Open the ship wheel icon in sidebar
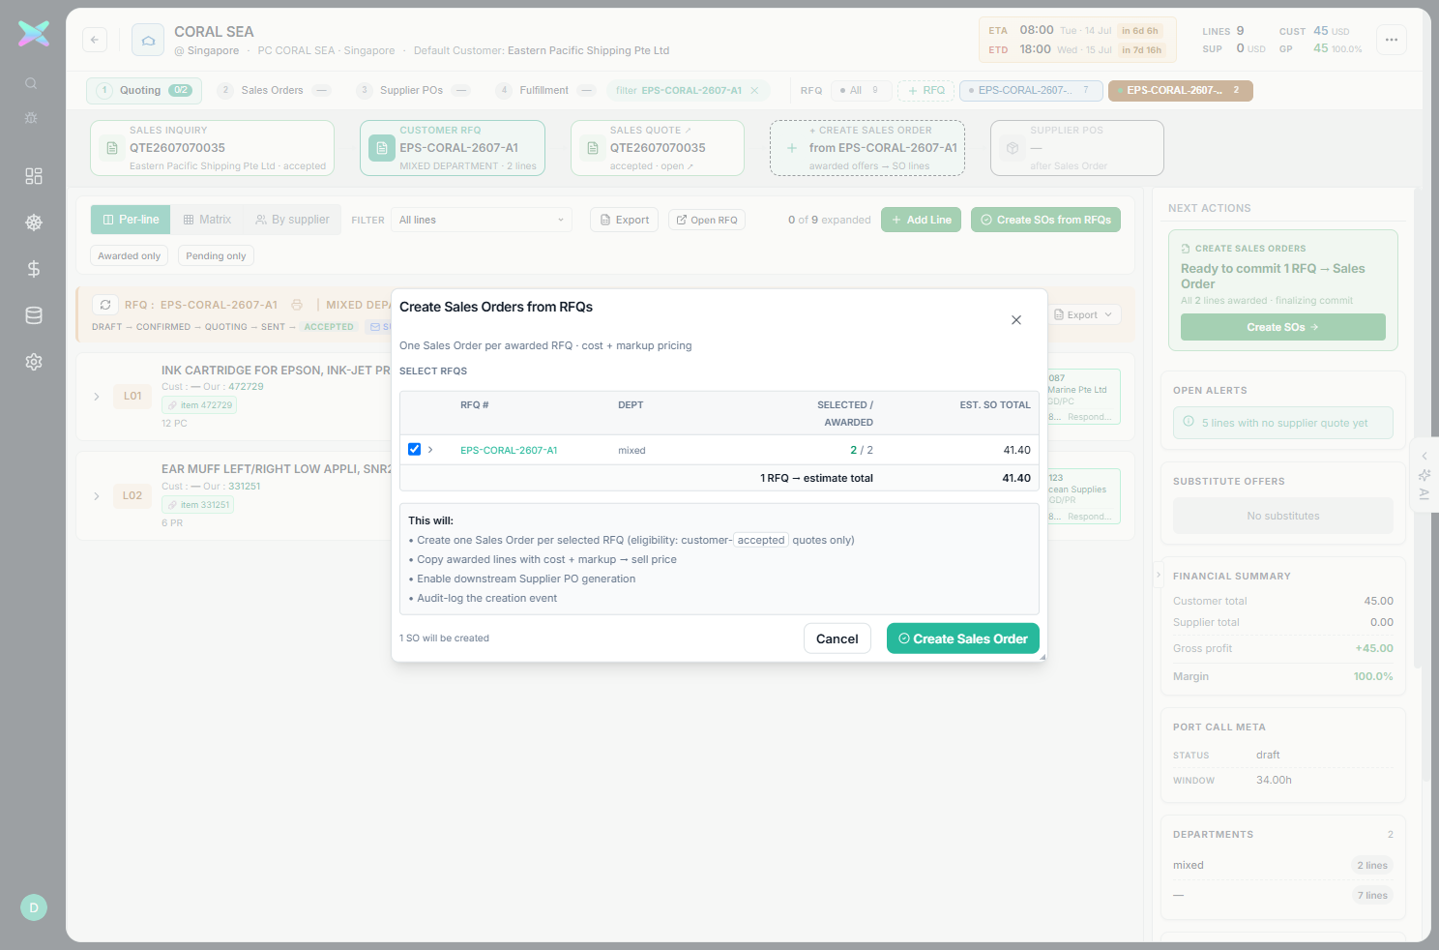 pyautogui.click(x=34, y=223)
